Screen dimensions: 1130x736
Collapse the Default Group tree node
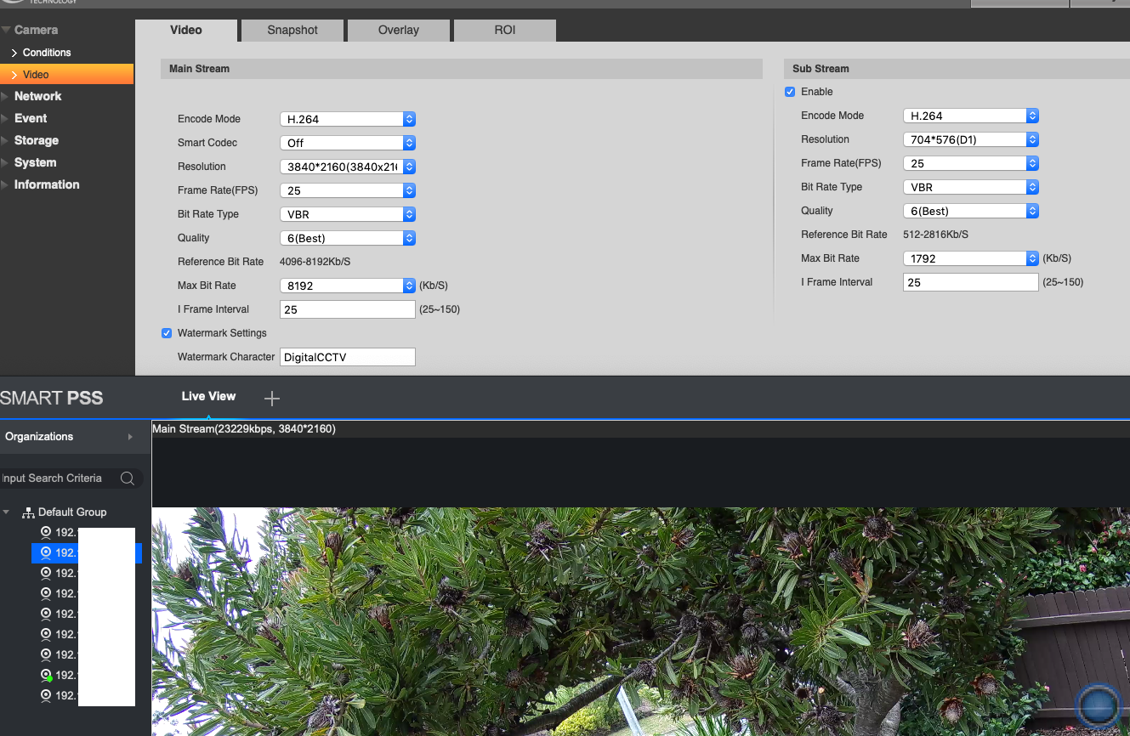[7, 512]
